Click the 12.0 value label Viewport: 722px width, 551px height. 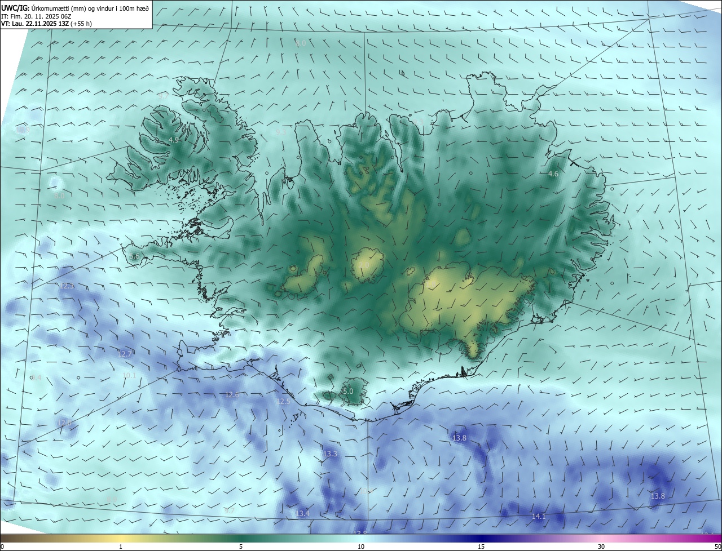[65, 423]
